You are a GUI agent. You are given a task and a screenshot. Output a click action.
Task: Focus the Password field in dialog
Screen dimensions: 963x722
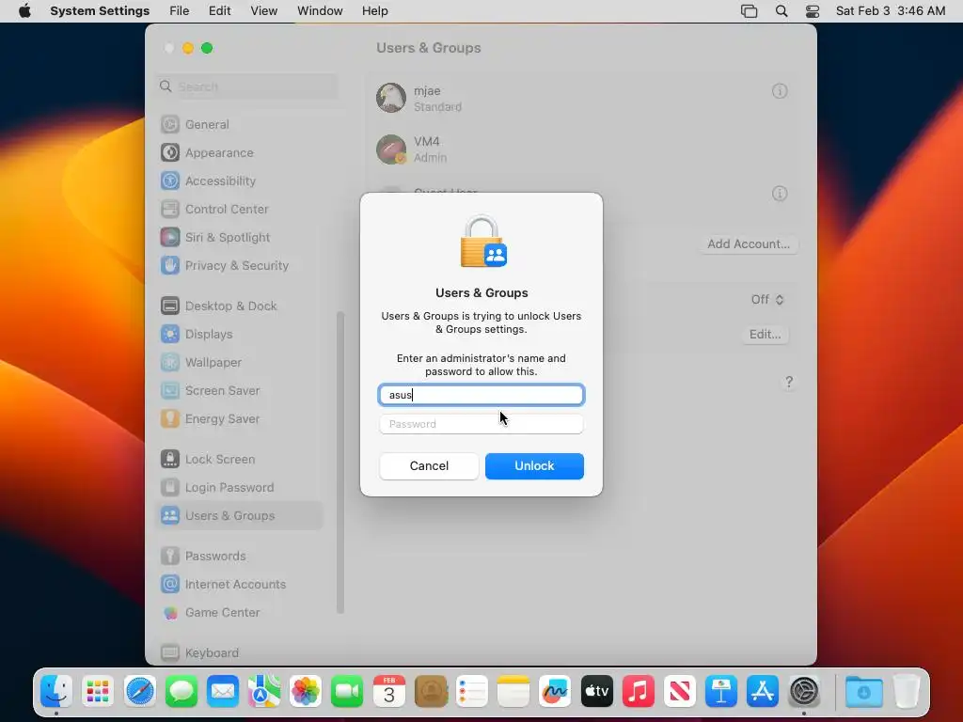pyautogui.click(x=481, y=424)
